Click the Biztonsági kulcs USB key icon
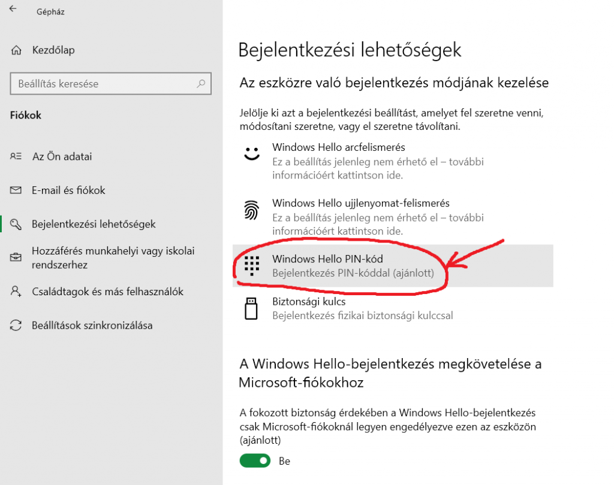 point(251,307)
